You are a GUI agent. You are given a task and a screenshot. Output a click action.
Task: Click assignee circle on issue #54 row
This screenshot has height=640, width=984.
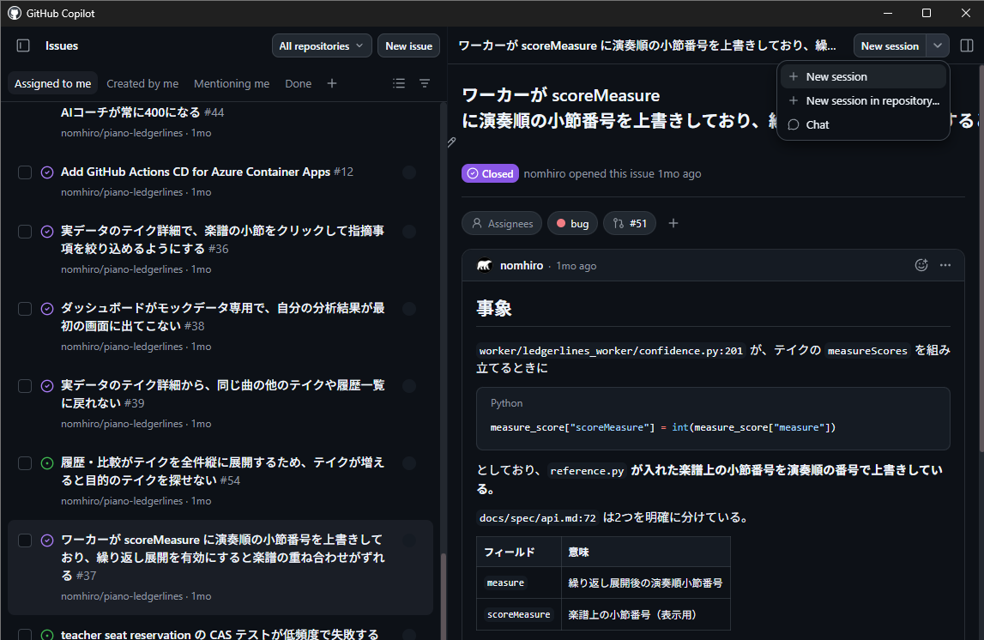(x=409, y=463)
